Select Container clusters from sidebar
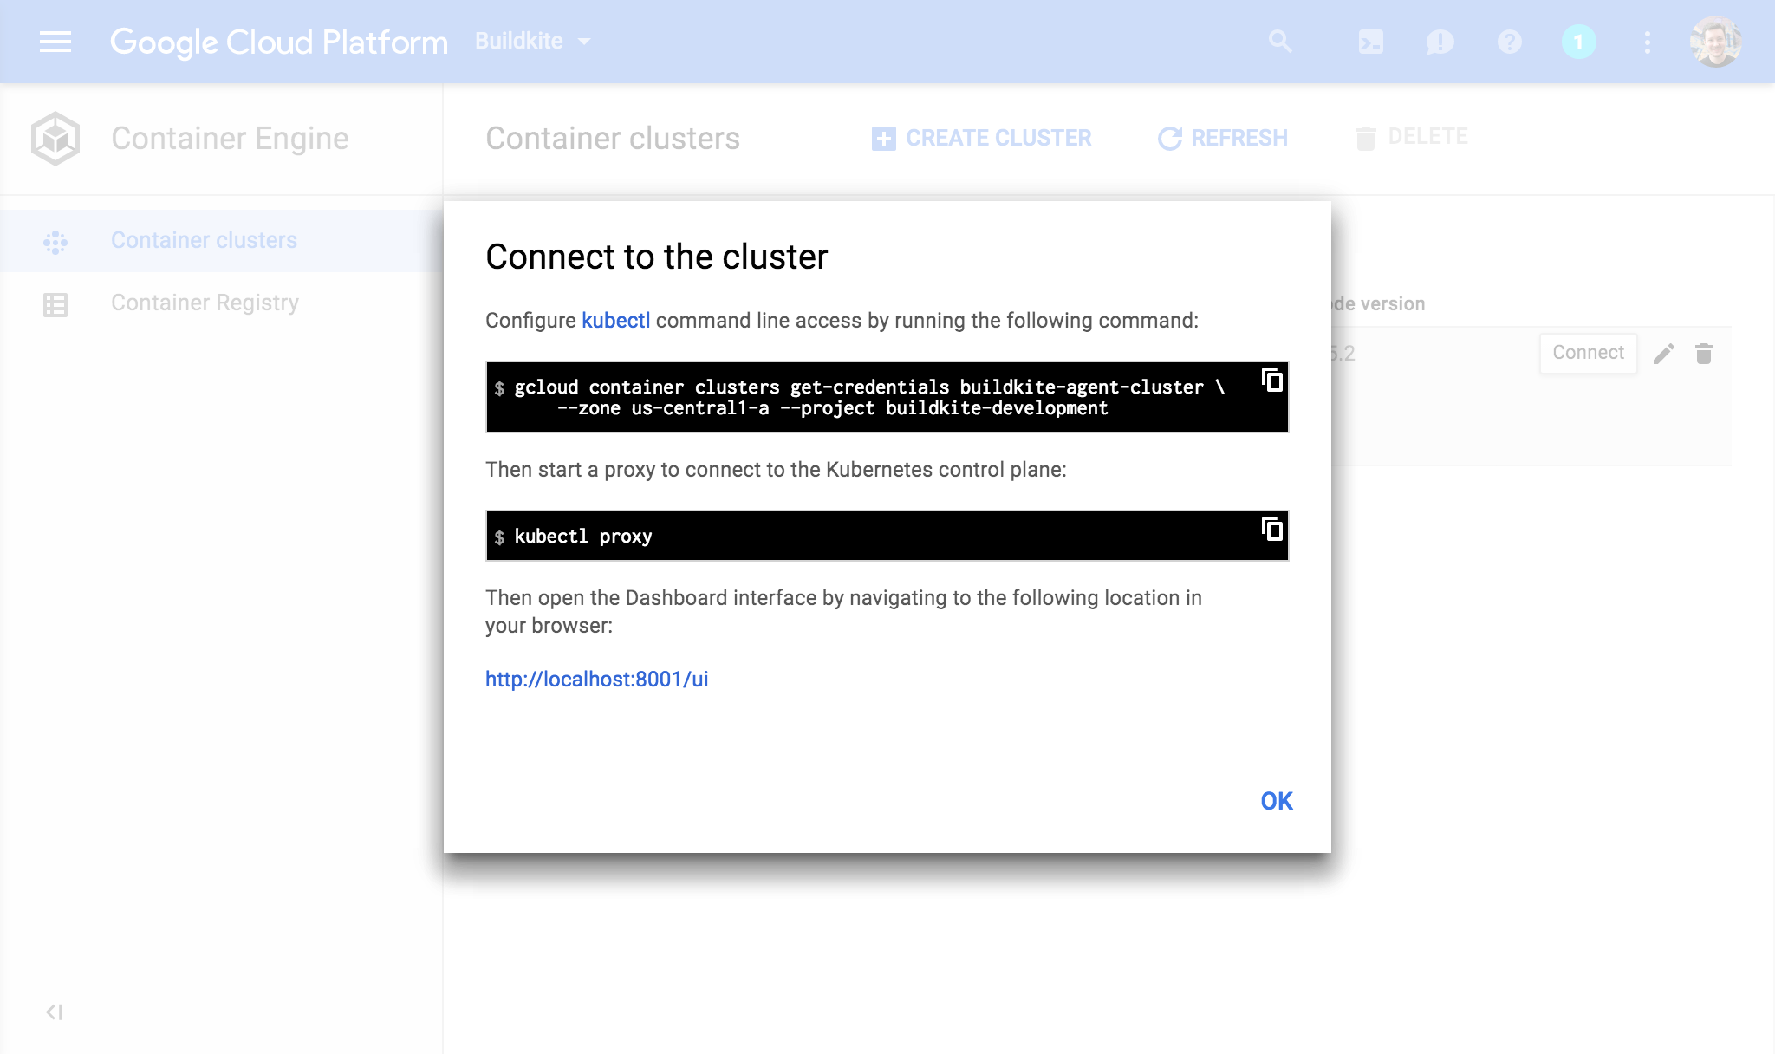 point(203,239)
